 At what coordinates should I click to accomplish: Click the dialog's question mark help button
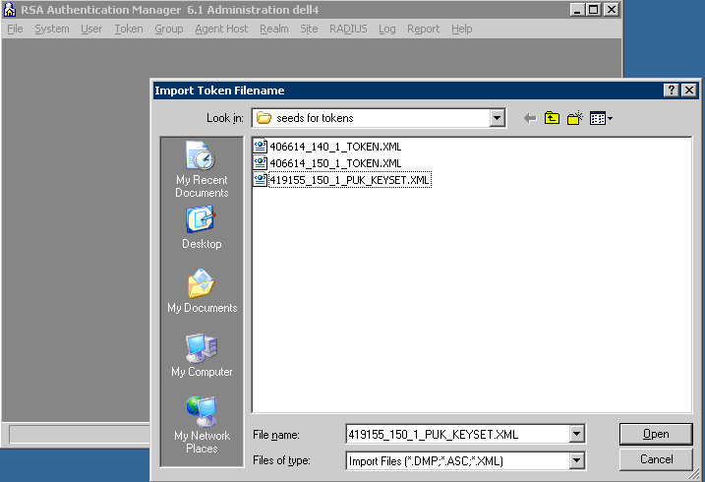[x=672, y=90]
